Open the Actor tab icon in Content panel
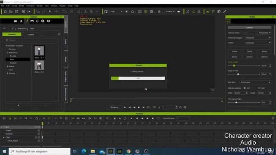This screenshot has width=276, height=155. click(x=21, y=21)
